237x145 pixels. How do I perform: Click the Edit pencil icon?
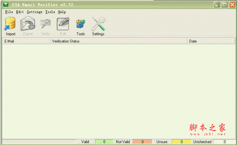click(x=63, y=24)
